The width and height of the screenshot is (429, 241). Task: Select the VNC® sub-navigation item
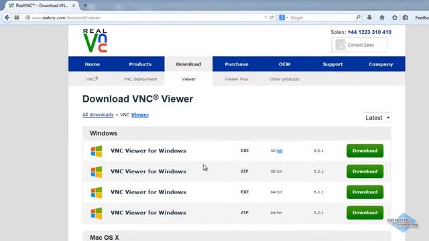[93, 79]
